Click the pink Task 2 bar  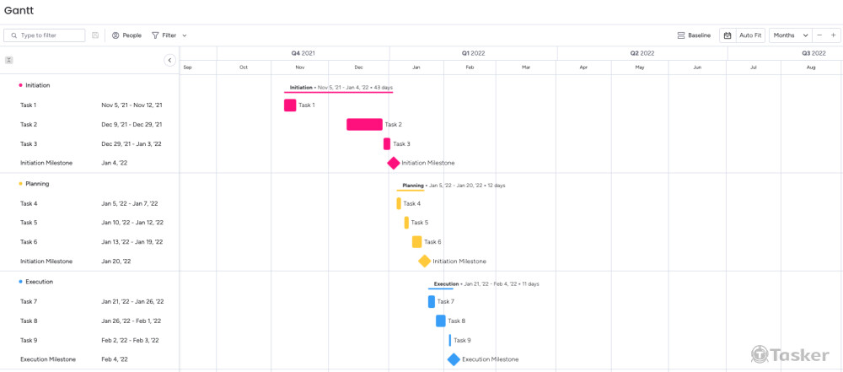[364, 125]
